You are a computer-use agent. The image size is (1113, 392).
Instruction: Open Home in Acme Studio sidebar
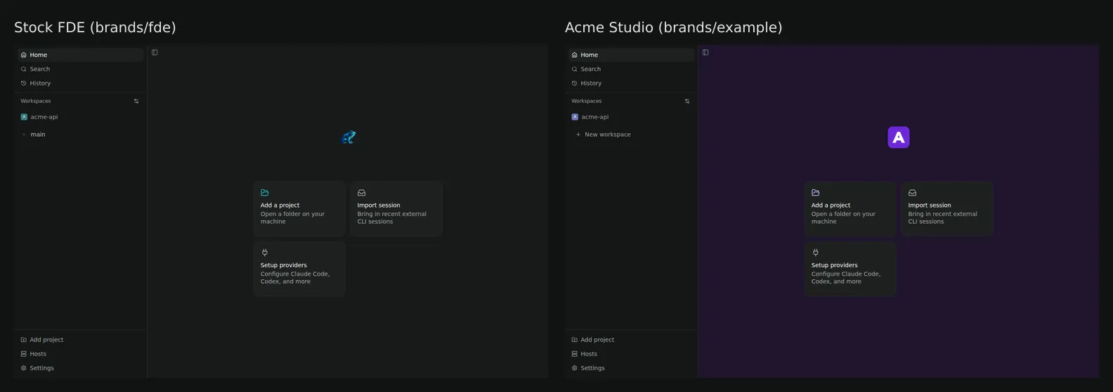pos(631,55)
